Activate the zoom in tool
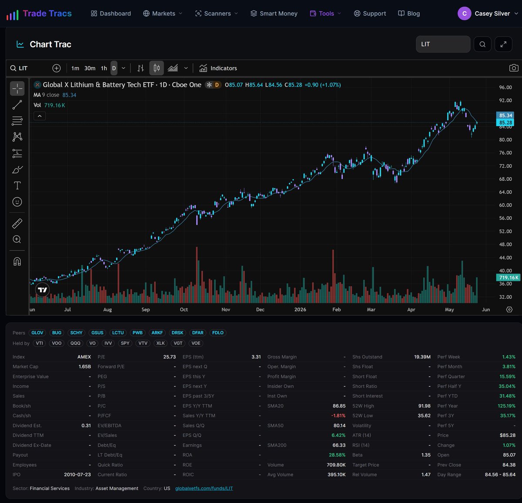The image size is (522, 503). click(x=17, y=239)
